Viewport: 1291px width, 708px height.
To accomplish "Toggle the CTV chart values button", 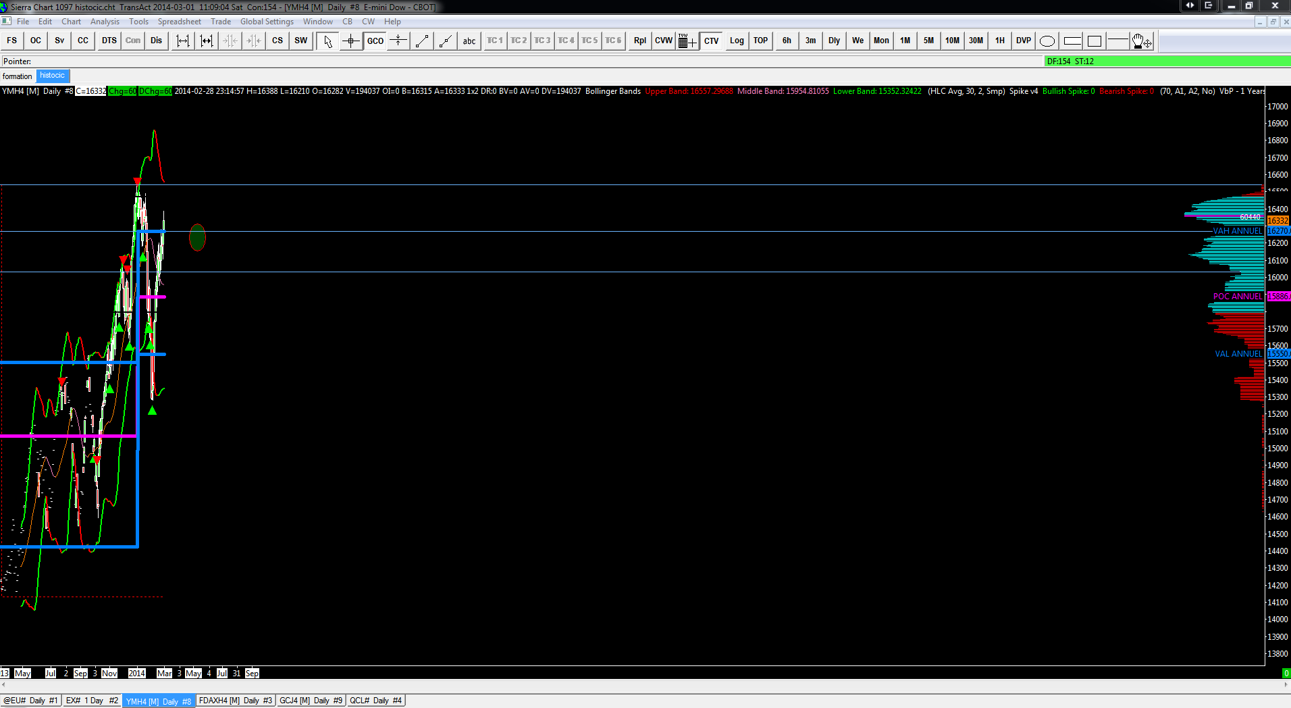I will [x=711, y=41].
